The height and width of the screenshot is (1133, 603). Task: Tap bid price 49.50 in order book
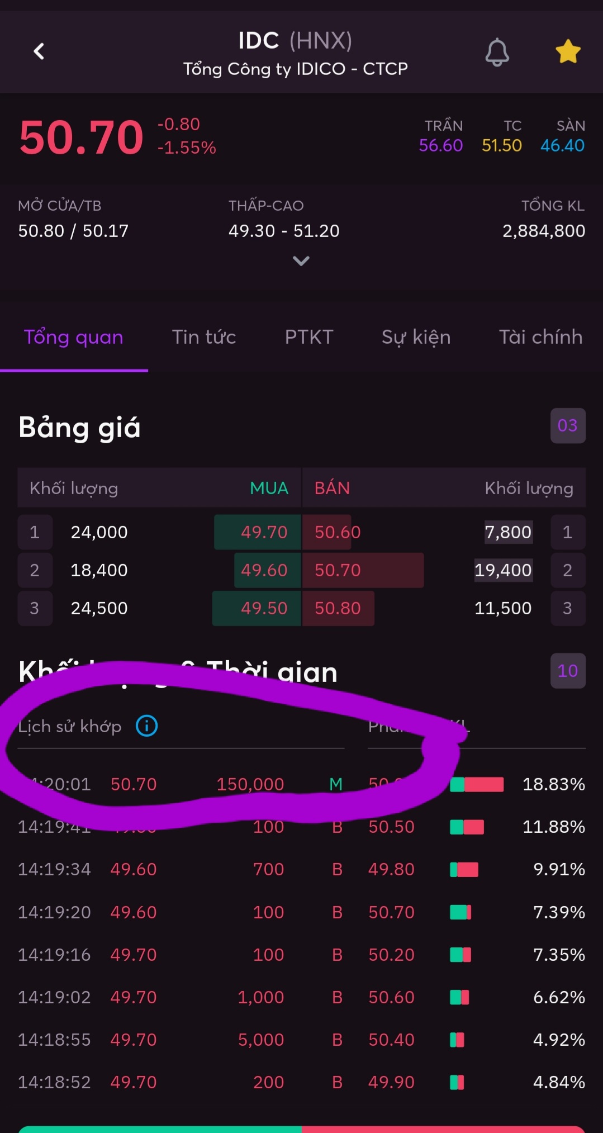click(264, 608)
